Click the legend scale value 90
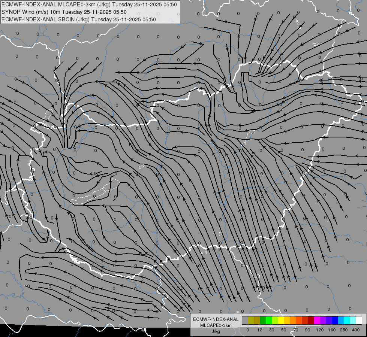 coord(307,330)
